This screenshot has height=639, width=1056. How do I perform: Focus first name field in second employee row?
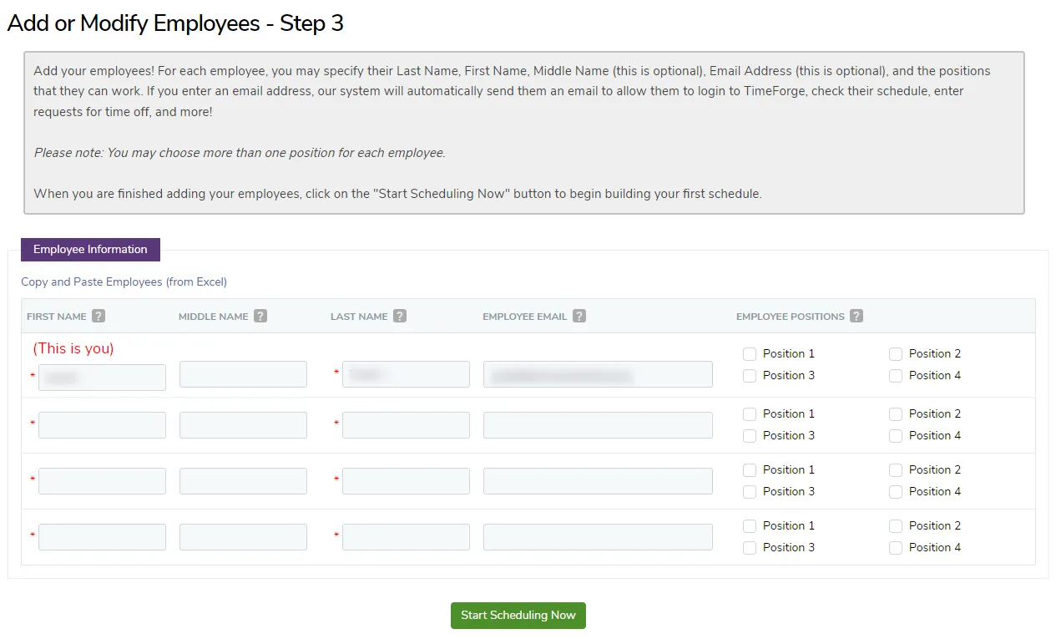(102, 425)
